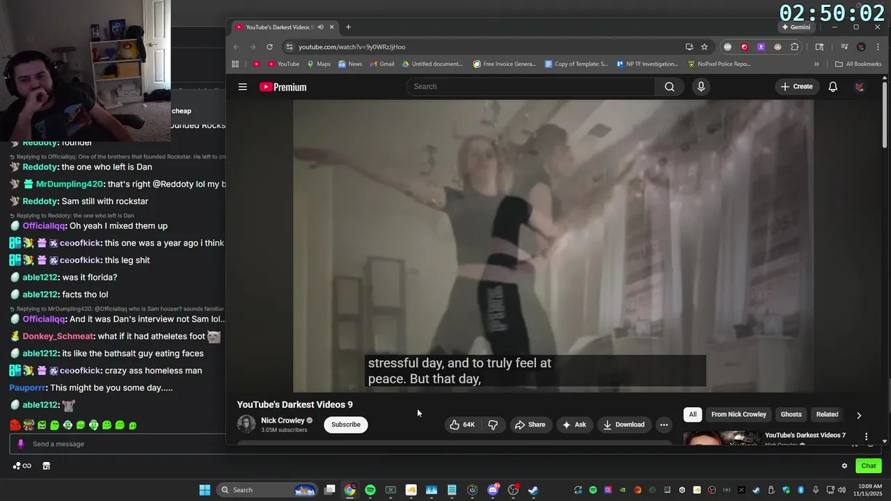Download the video
This screenshot has width=891, height=501.
point(624,424)
